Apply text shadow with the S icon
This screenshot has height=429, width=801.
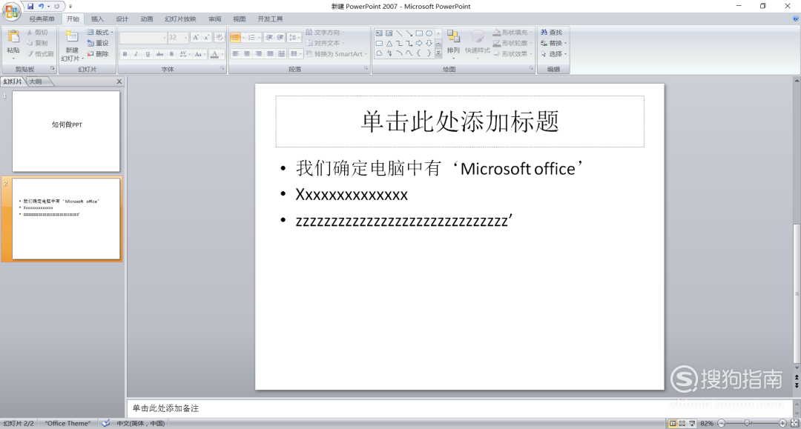pyautogui.click(x=171, y=53)
